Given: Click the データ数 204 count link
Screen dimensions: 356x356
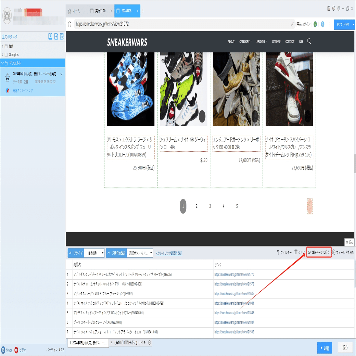Looking at the screenshot, I should (26, 82).
